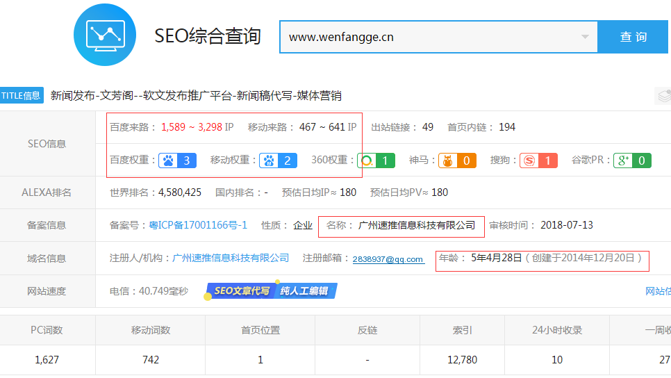The width and height of the screenshot is (671, 378).
Task: Click the Shenma weight 0 badge
Action: click(457, 161)
